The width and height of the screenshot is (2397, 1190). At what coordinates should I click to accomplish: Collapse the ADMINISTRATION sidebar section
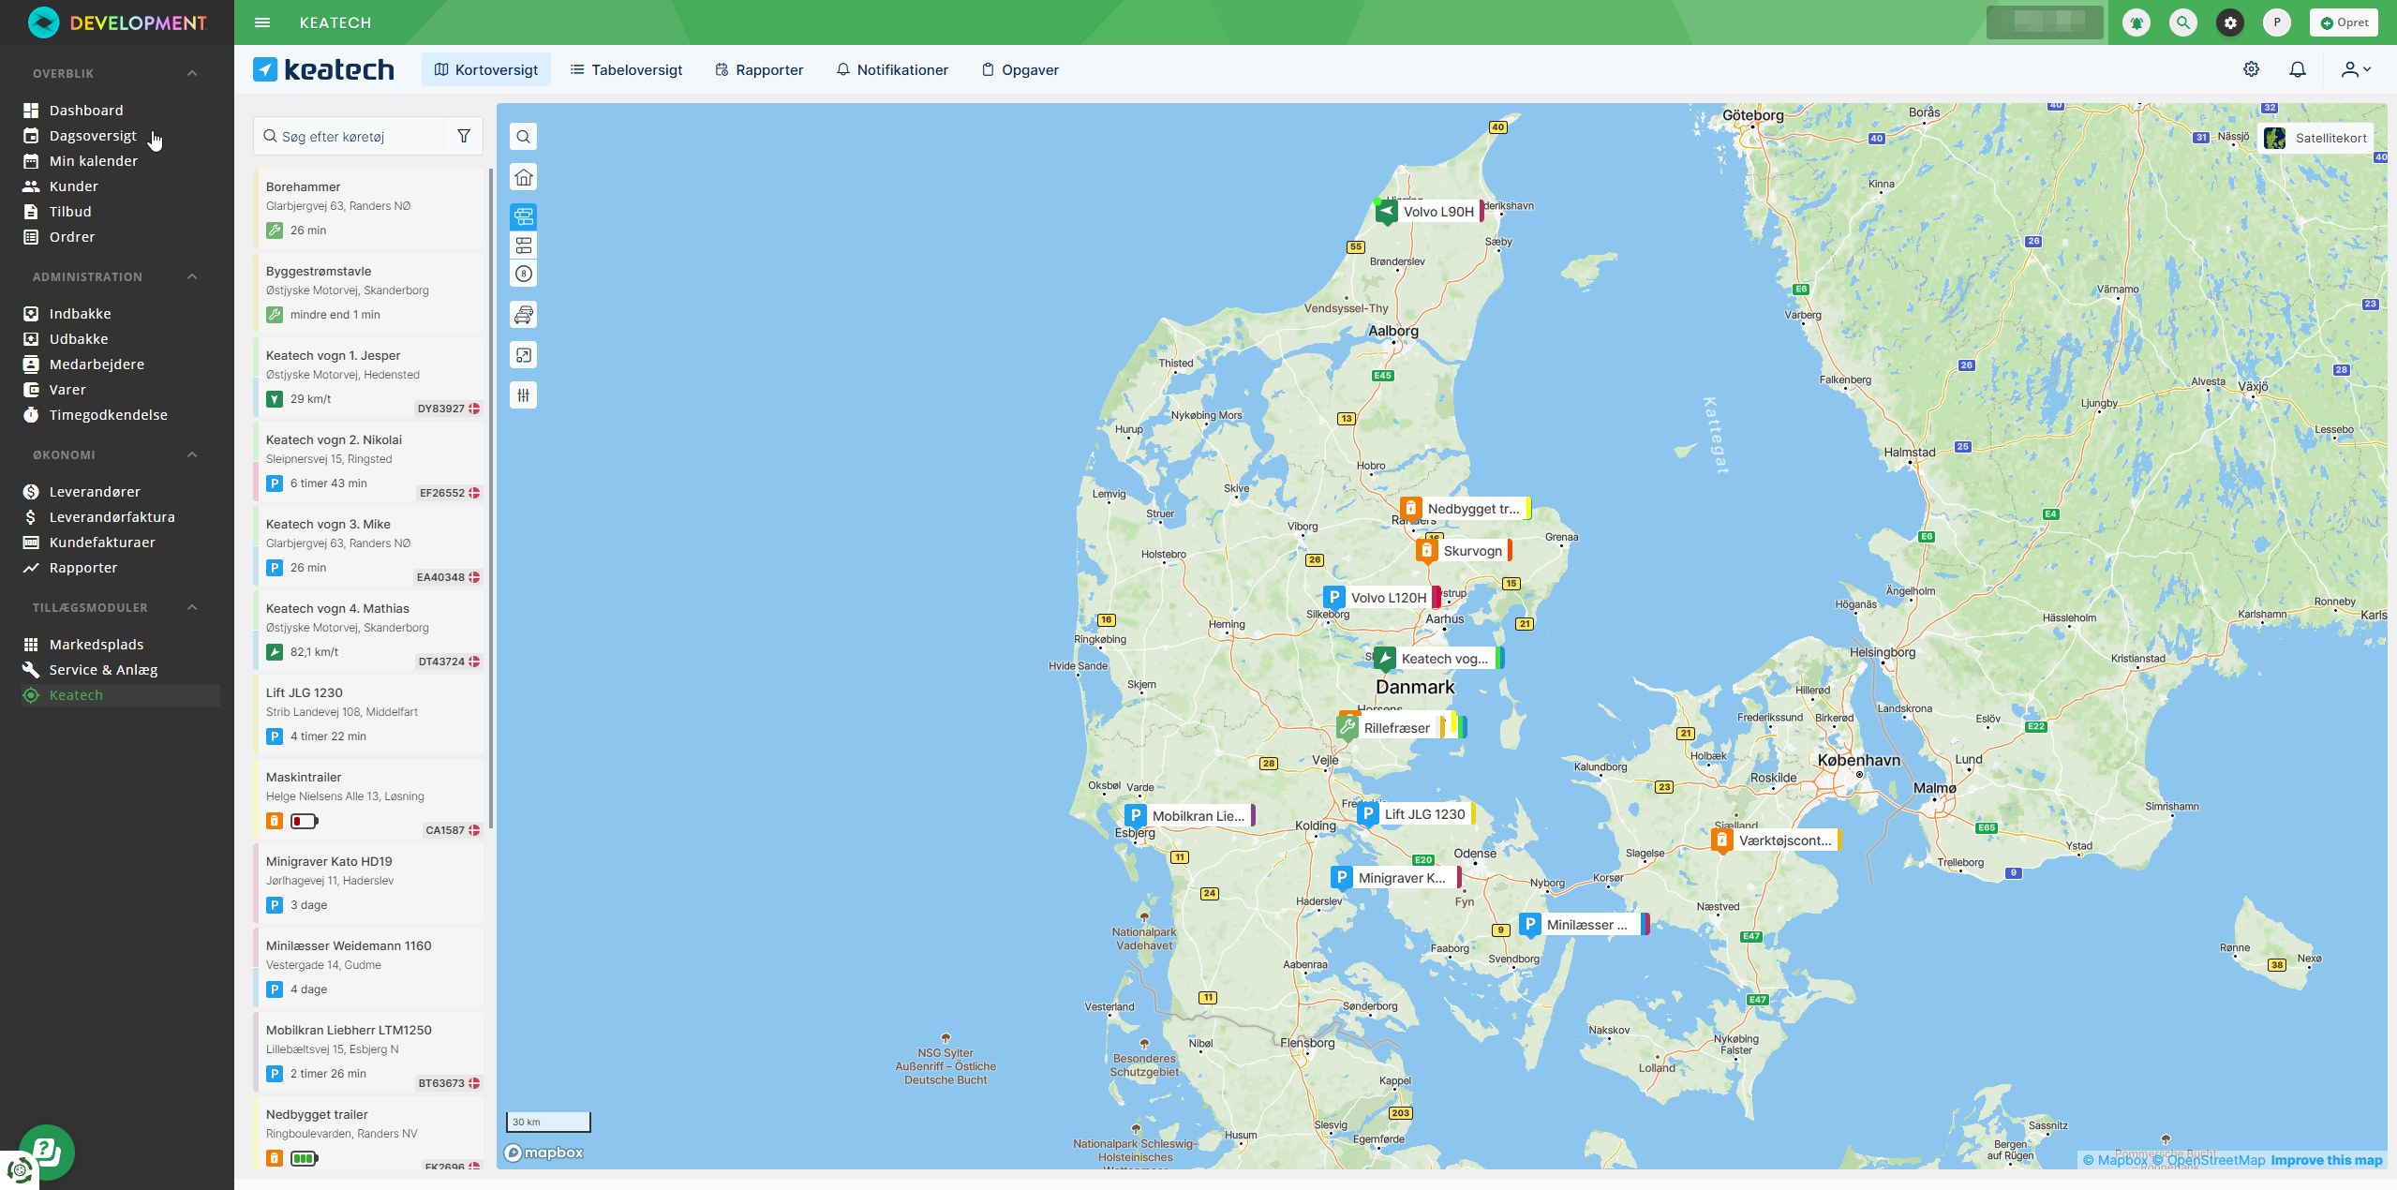[x=192, y=276]
